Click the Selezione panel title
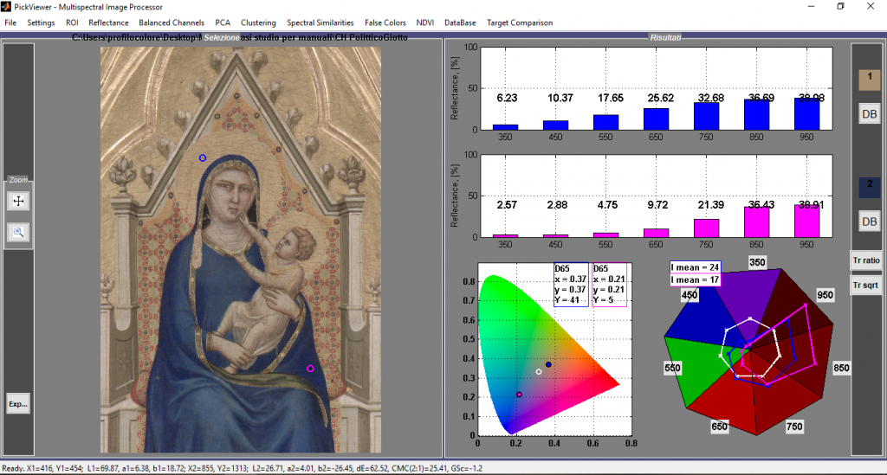 pos(222,37)
